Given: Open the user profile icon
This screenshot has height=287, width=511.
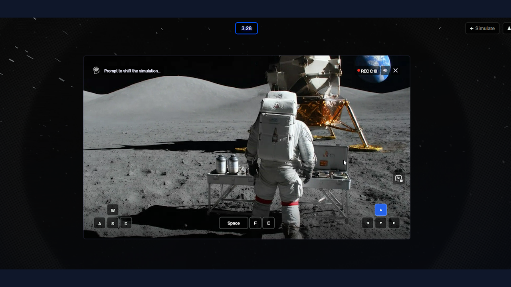Looking at the screenshot, I should pos(508,28).
